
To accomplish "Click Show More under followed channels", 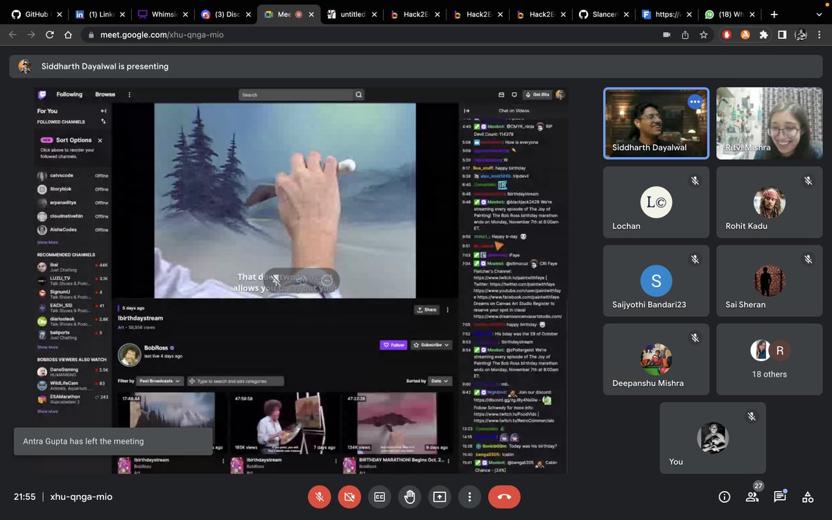I will pos(48,243).
